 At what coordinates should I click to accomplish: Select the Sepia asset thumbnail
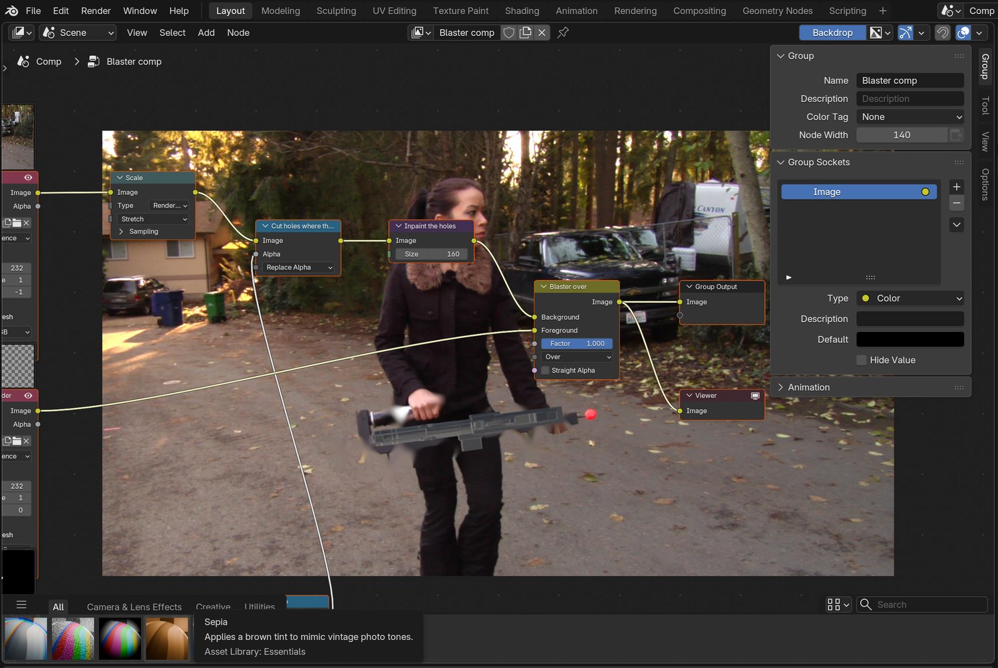coord(167,639)
